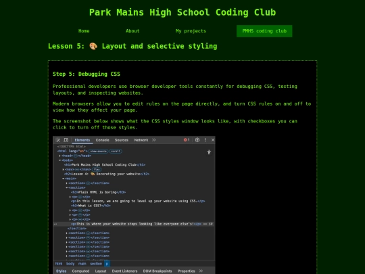Click the accessibility tree figure icon
Screen dimensions: 365x274
coord(209,152)
